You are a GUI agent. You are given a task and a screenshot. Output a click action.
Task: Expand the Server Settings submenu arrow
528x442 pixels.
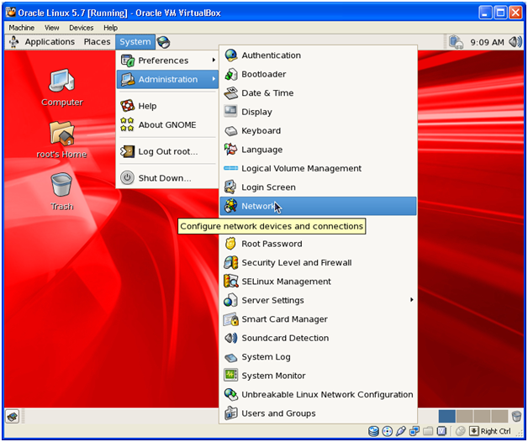(411, 300)
